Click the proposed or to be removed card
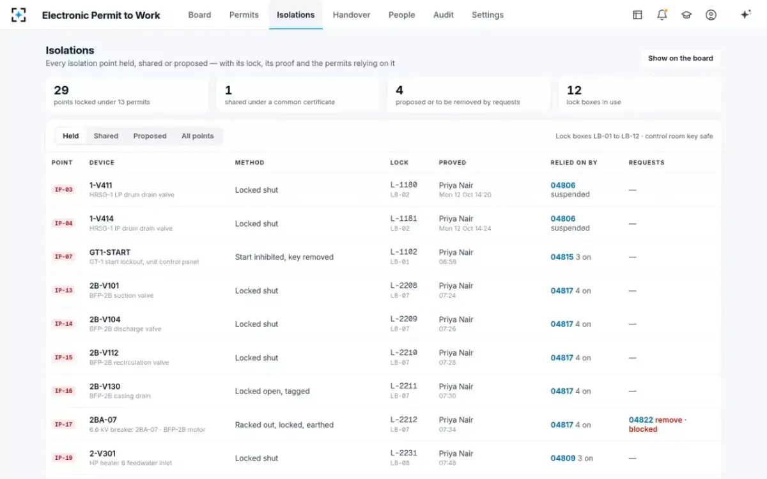 (x=469, y=95)
